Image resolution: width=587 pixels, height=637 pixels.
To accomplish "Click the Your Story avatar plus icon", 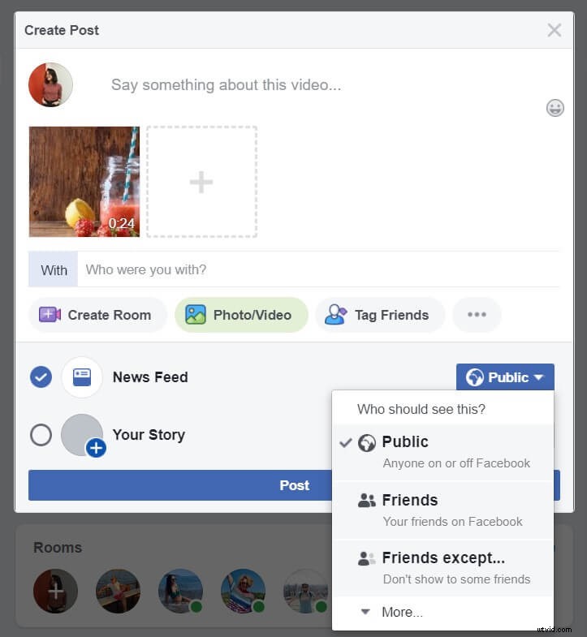I will pos(96,448).
